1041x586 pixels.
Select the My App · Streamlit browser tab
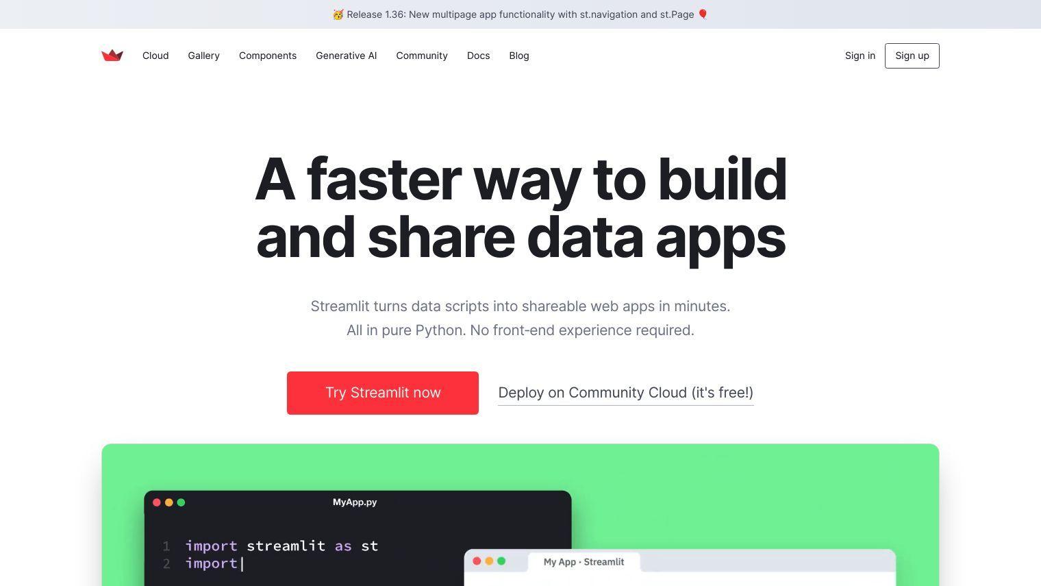[x=584, y=562]
